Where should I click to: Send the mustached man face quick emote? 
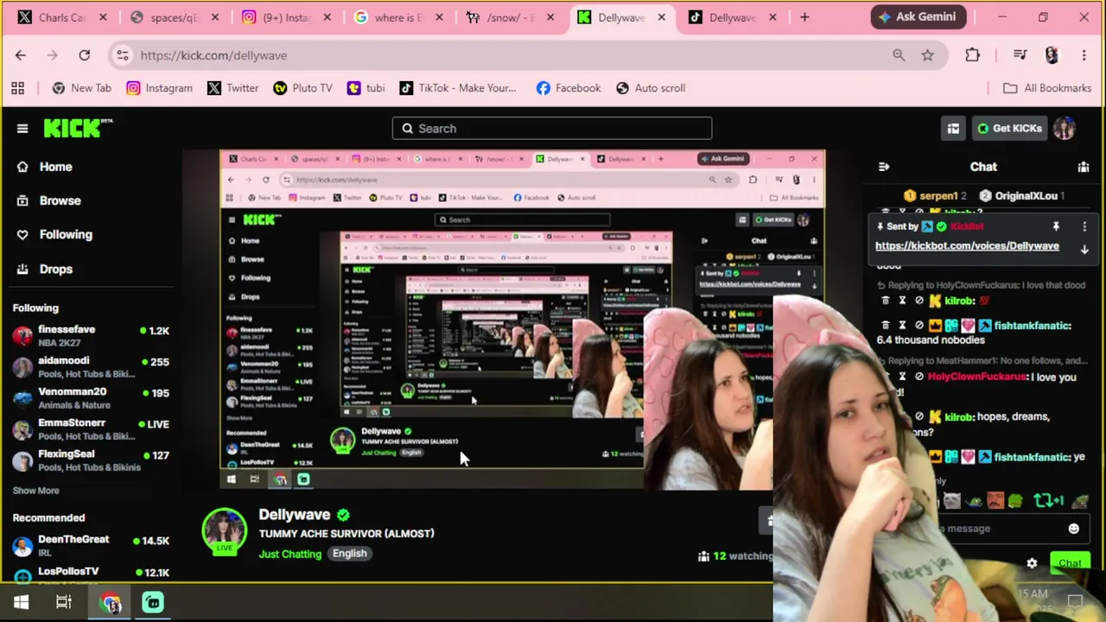pyautogui.click(x=995, y=500)
